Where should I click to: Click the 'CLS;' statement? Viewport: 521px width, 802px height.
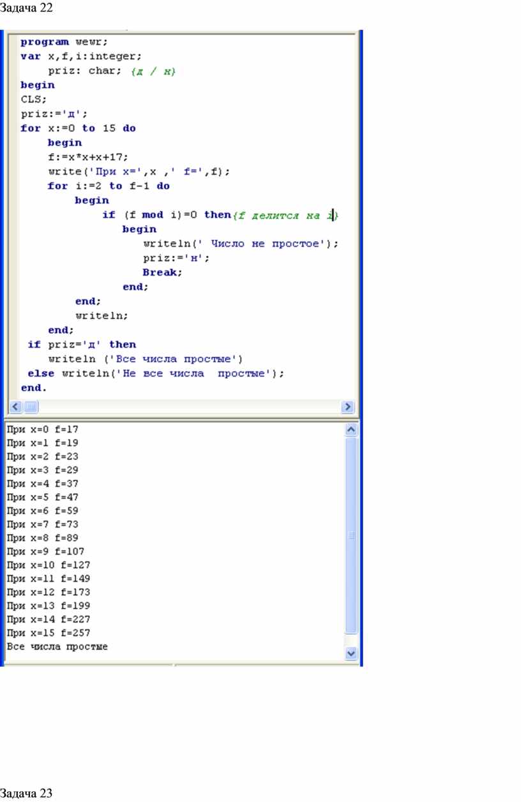pos(34,99)
